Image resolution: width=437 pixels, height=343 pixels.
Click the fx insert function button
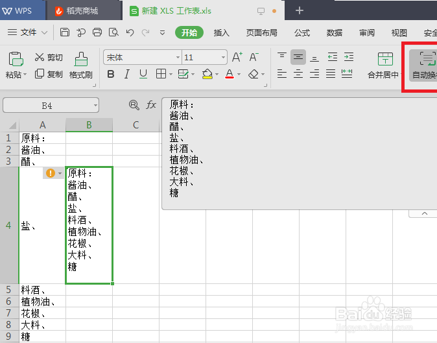[151, 105]
